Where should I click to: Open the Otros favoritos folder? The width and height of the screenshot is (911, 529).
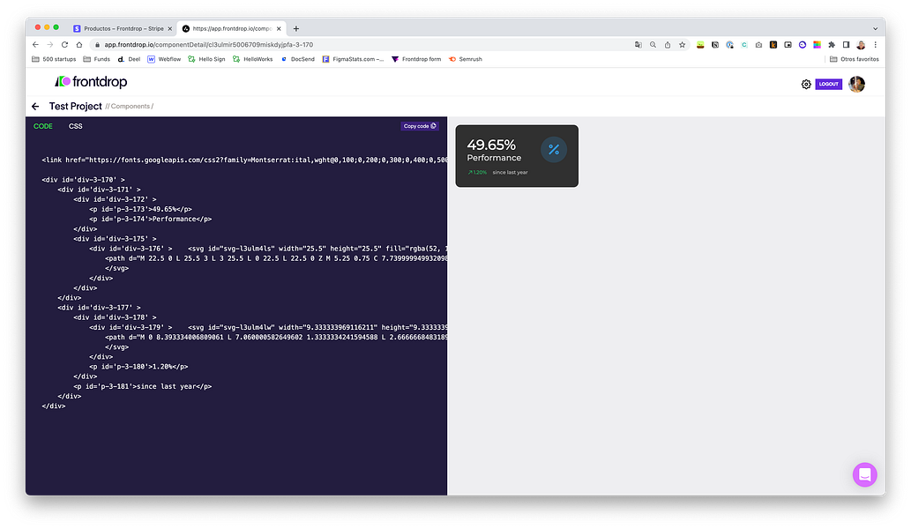854,59
